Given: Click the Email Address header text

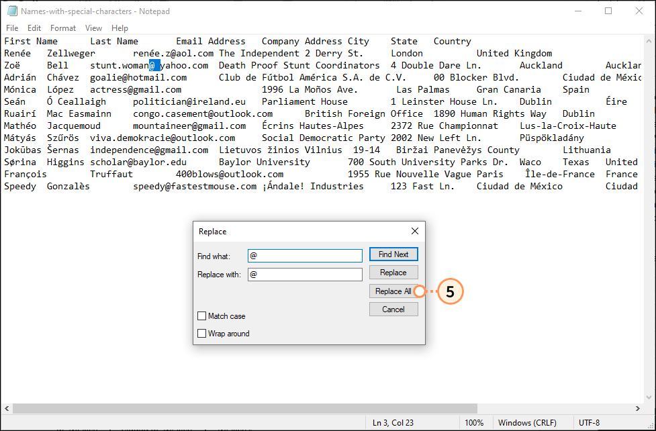Looking at the screenshot, I should (211, 41).
